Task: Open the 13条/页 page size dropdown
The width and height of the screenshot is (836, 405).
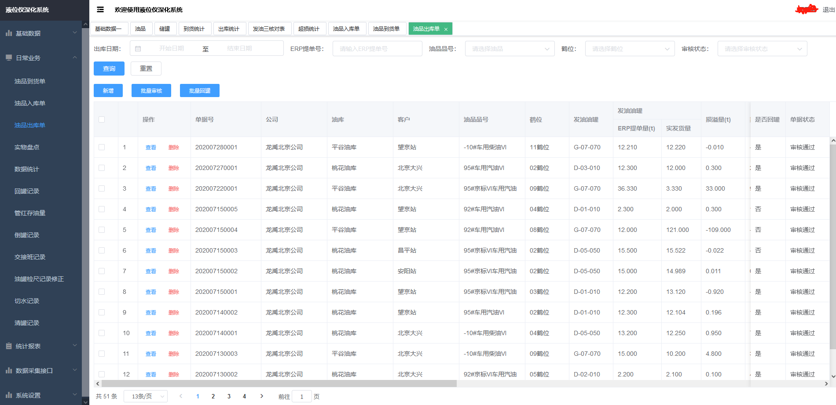Action: [x=146, y=396]
